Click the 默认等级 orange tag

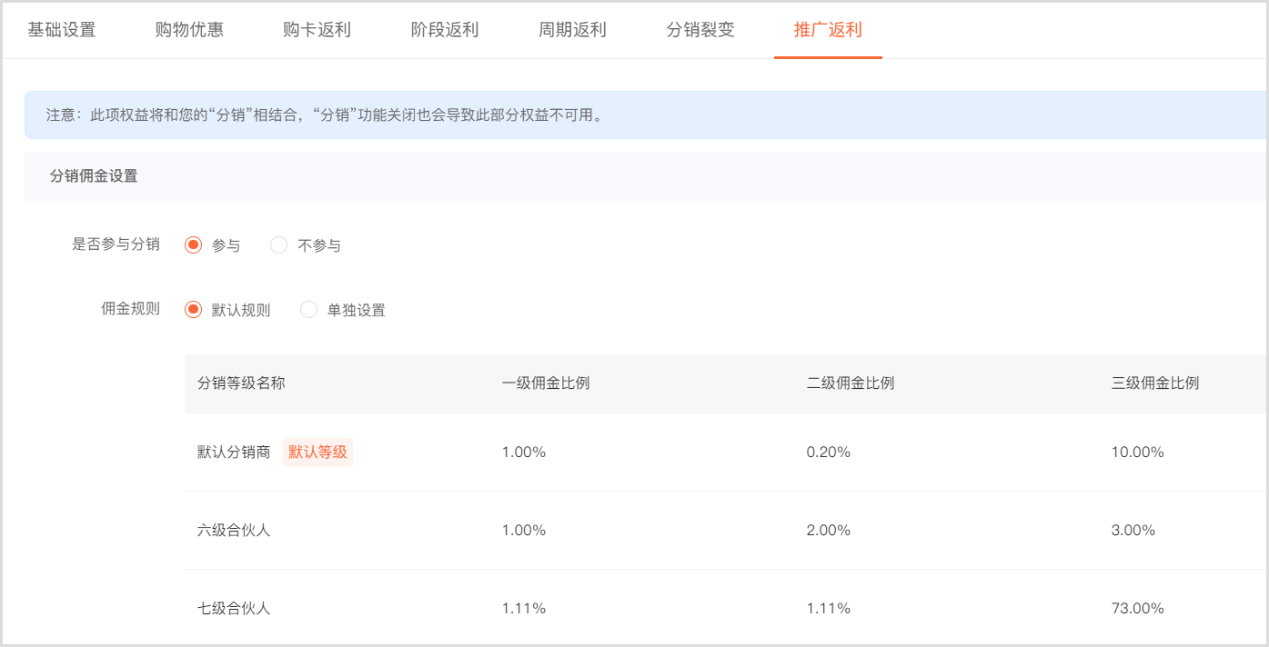[317, 453]
